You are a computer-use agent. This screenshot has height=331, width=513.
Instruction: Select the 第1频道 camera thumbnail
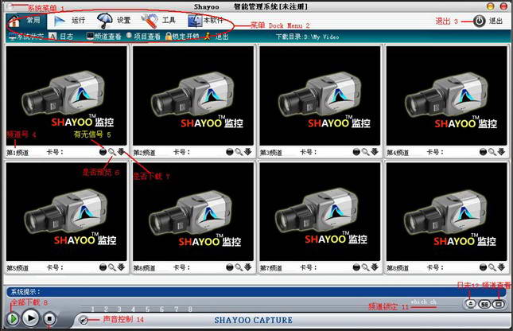(67, 95)
